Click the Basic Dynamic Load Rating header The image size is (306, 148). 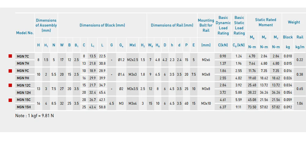pyautogui.click(x=223, y=25)
